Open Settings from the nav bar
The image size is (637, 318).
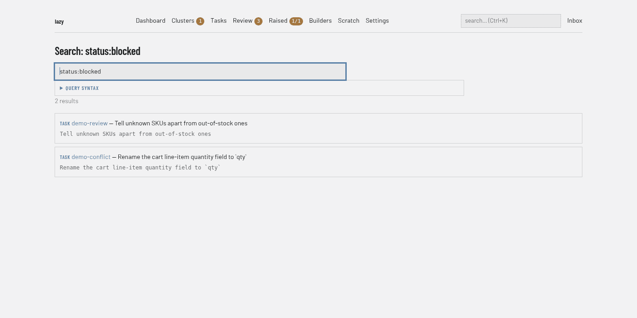(x=377, y=20)
